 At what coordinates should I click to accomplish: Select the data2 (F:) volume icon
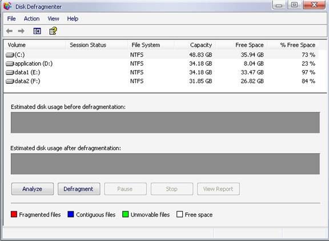click(10, 81)
